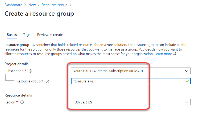
Task: Focus the Resource group name field rg-azure-aws
Action: pos(131,81)
